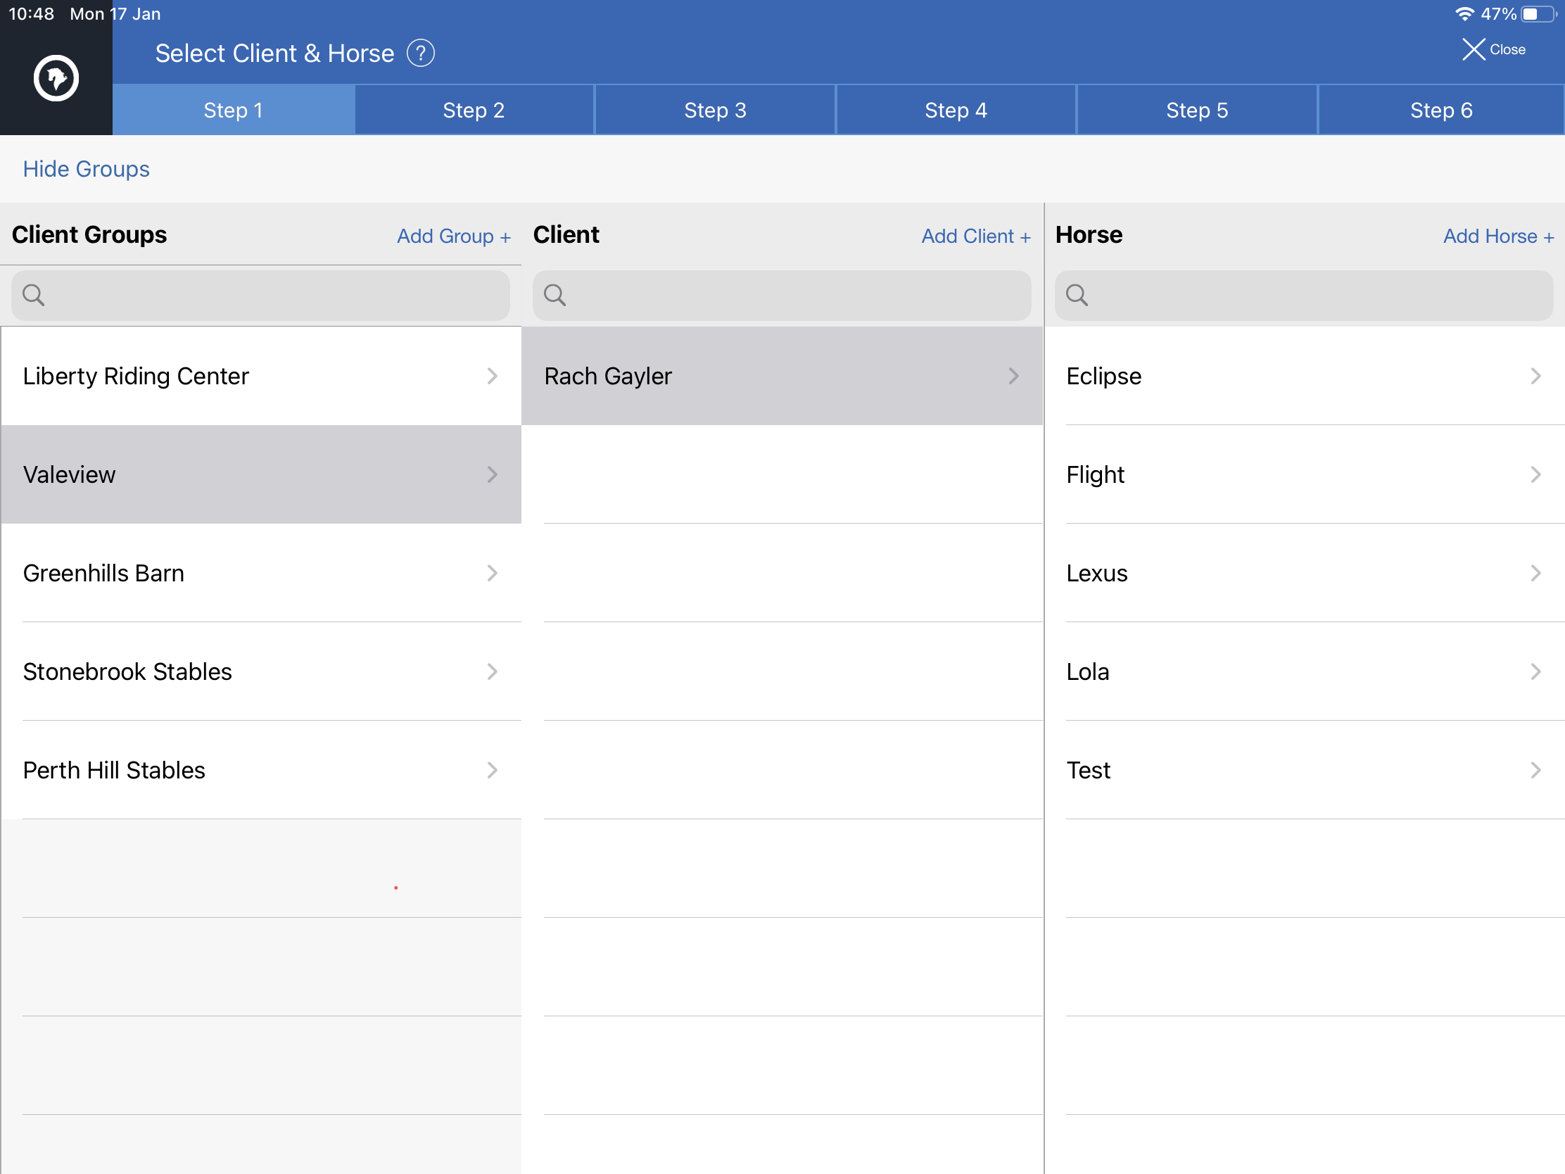Viewport: 1565px width, 1174px height.
Task: Focus the Horse search field
Action: coord(1304,295)
